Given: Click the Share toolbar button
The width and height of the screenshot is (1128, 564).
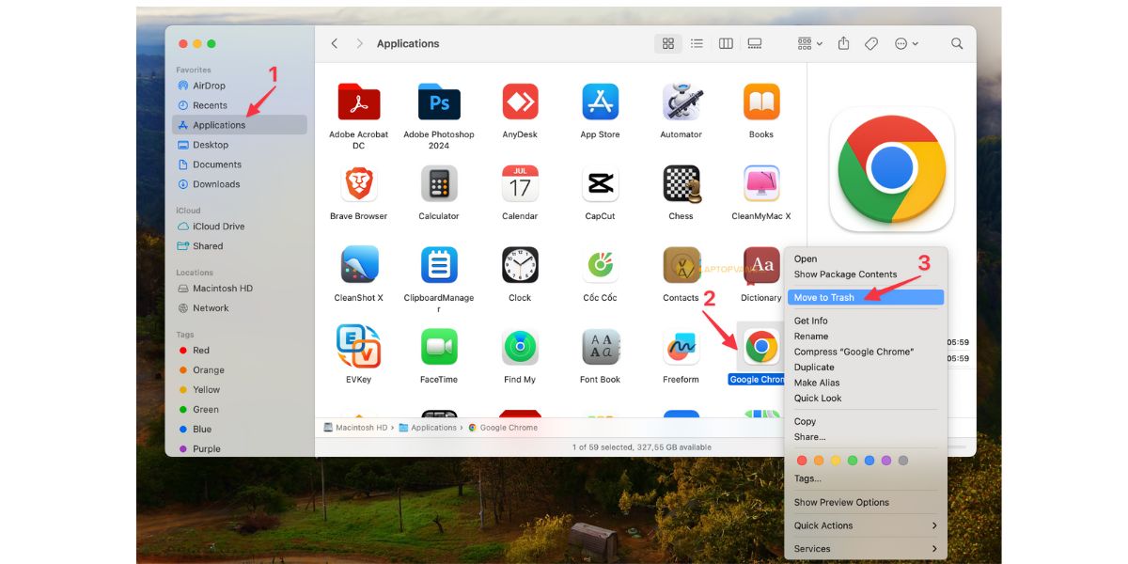Looking at the screenshot, I should [x=843, y=43].
